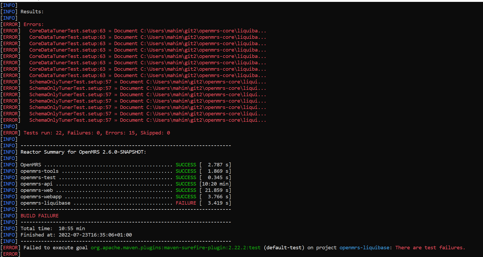Click the '0.345 s' duration value

218,178
